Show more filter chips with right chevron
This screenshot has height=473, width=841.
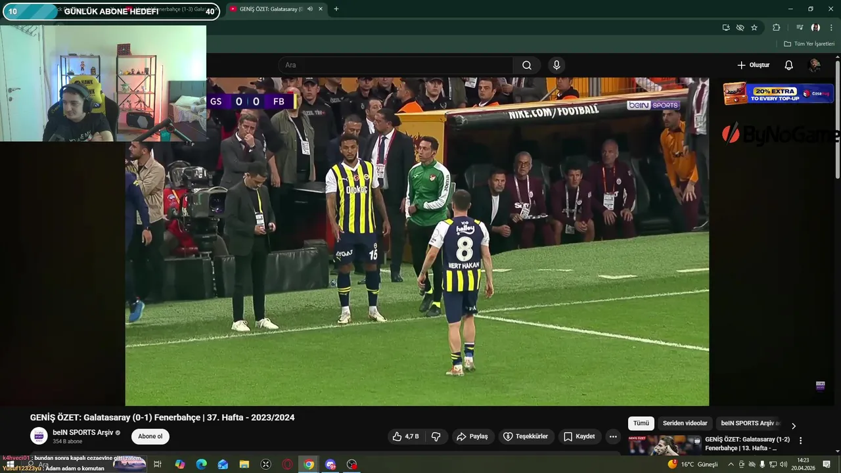[793, 426]
